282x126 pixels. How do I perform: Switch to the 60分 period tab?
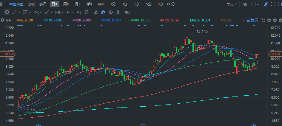coord(171,4)
